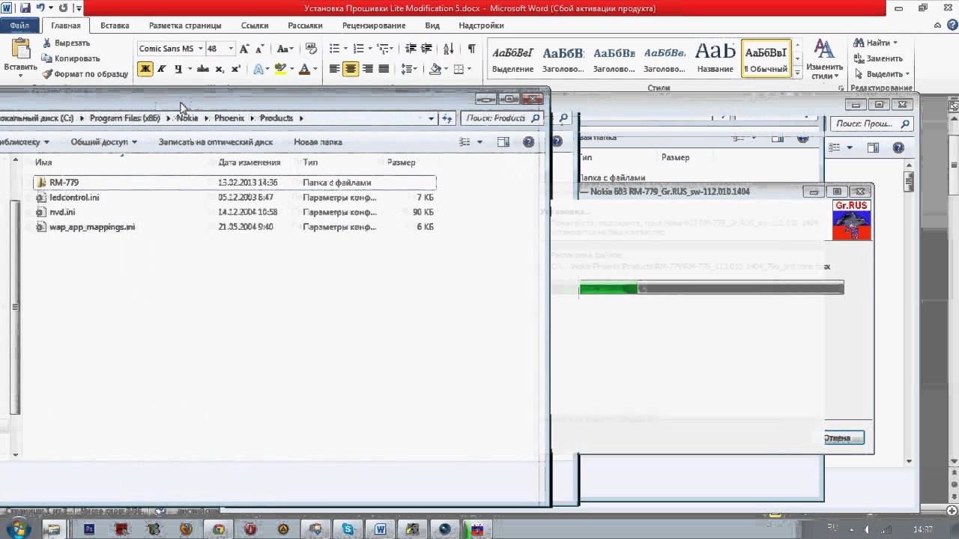Switch to the Вставка tab
The width and height of the screenshot is (959, 539).
click(115, 25)
